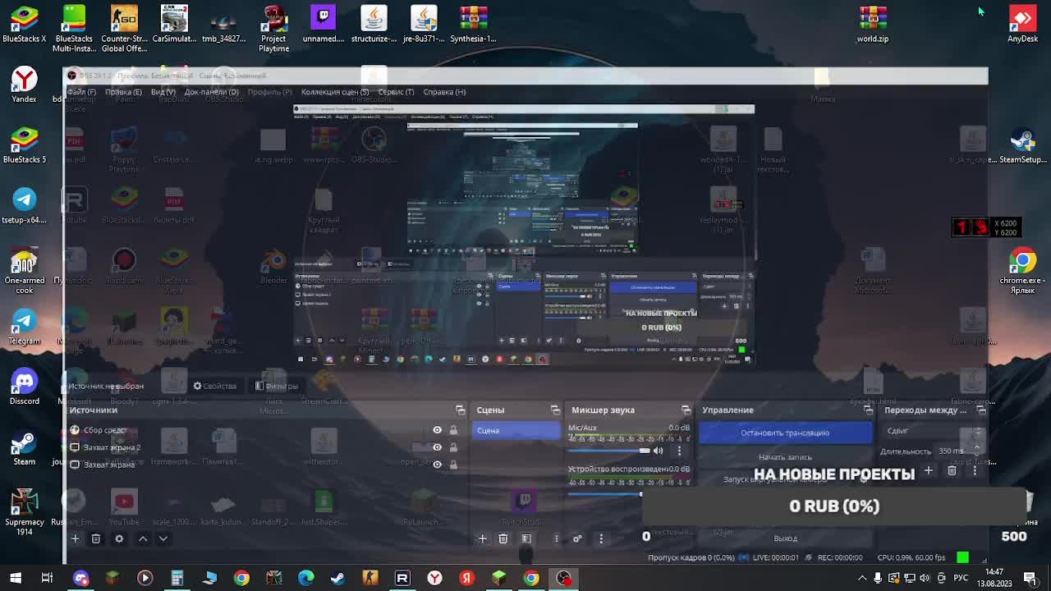This screenshot has width=1051, height=591.
Task: Open transition properties three-dot menu
Action: click(975, 471)
